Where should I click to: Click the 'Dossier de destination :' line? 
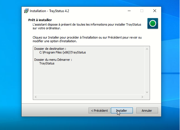coord(50,49)
